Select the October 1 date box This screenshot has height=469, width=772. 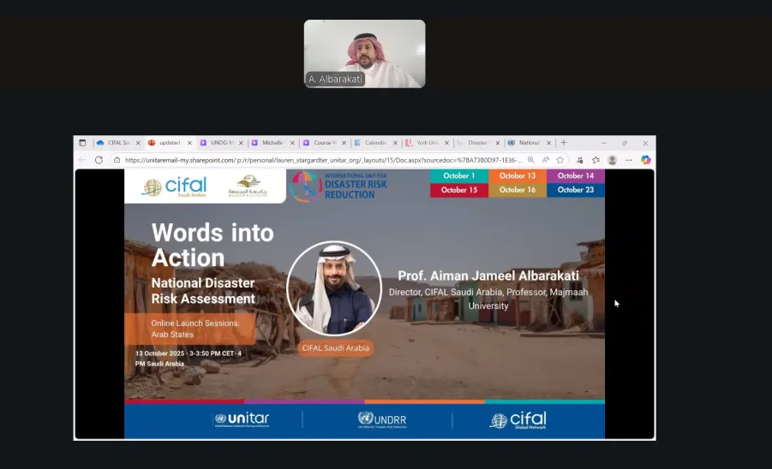click(x=459, y=175)
